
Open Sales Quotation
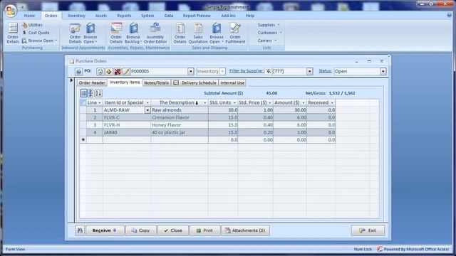[x=198, y=33]
